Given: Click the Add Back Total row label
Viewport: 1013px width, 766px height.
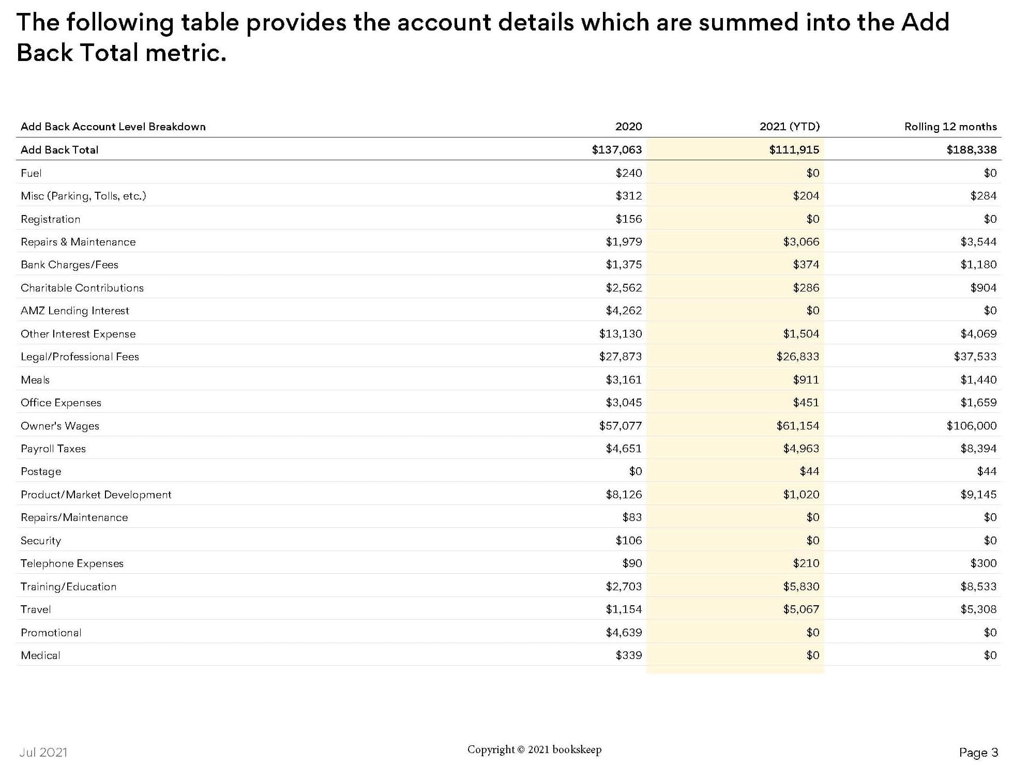Looking at the screenshot, I should click(x=59, y=150).
